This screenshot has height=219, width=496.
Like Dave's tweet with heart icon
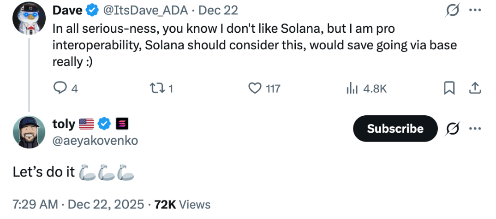(x=255, y=88)
